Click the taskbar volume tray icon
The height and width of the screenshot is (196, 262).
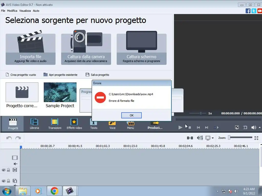tap(236, 191)
